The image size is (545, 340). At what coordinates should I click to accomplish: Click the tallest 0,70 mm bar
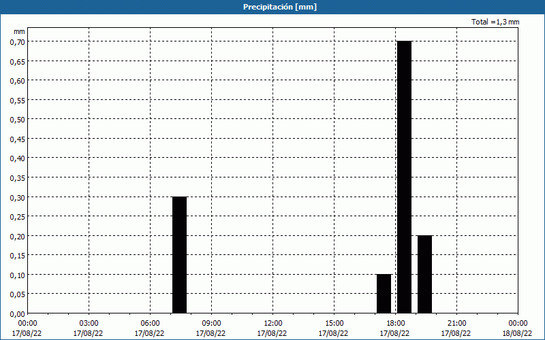[405, 177]
